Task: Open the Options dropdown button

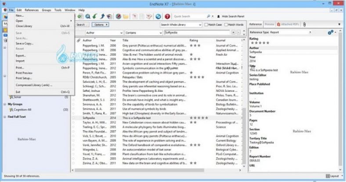Action: [101, 24]
